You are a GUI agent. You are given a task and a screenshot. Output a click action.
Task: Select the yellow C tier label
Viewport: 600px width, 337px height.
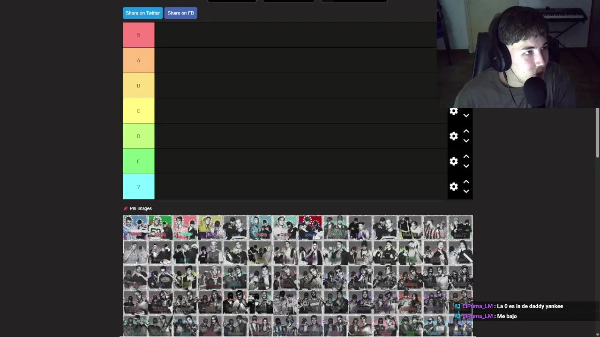(138, 111)
